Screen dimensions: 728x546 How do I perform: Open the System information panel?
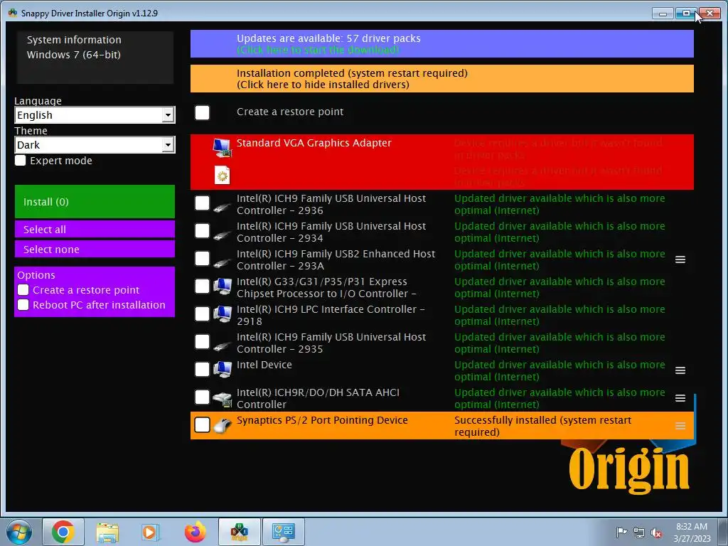point(95,58)
